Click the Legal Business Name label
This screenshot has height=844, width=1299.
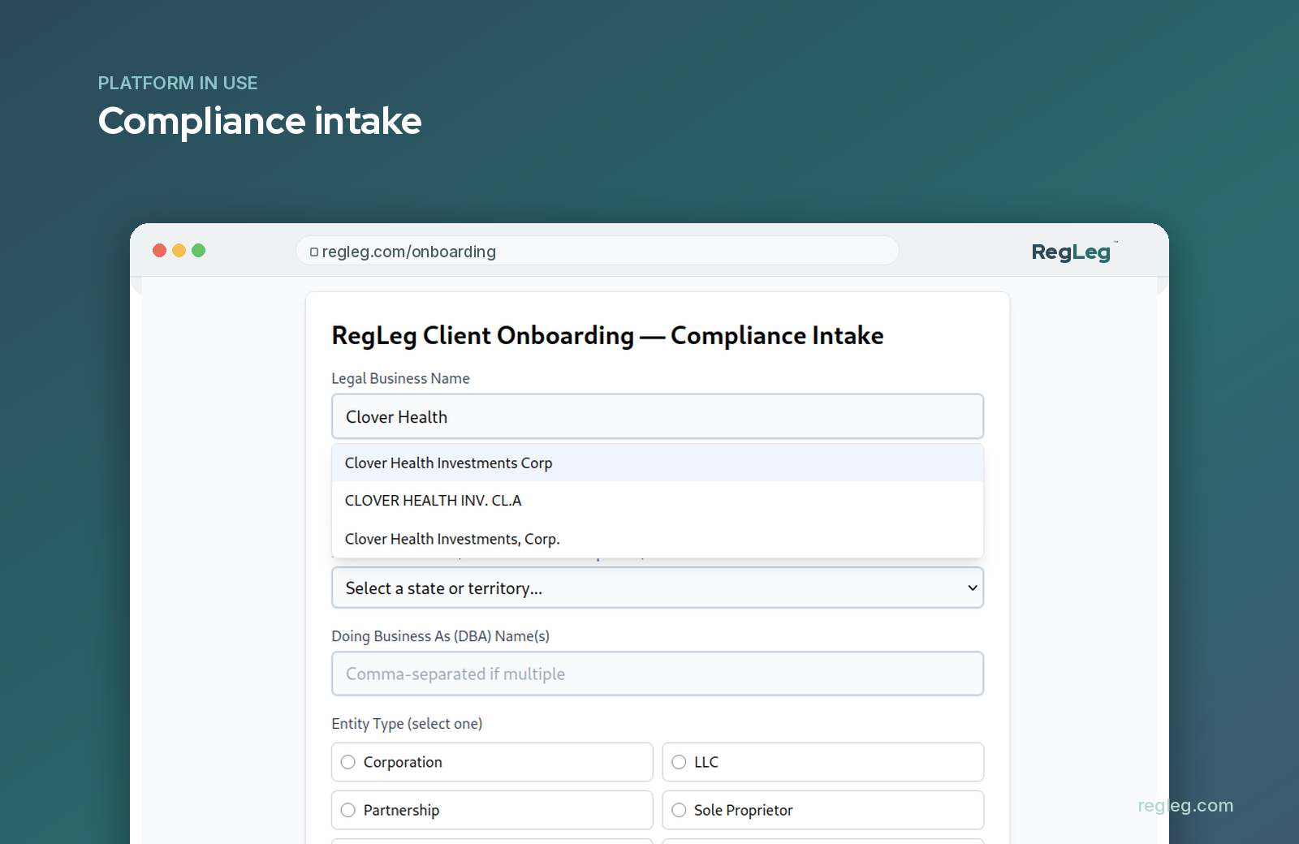(400, 378)
